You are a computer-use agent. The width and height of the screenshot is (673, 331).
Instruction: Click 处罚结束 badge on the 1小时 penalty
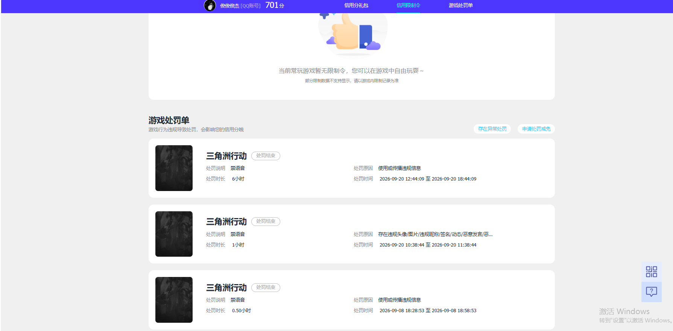pos(266,221)
